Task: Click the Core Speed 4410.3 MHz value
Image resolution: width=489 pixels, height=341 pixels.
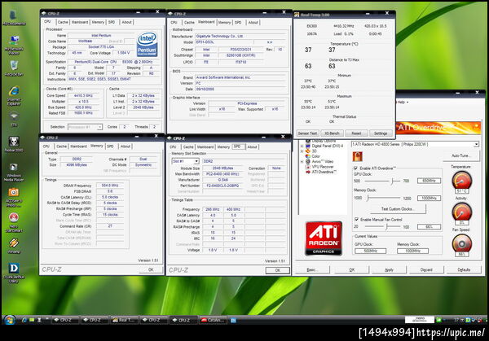Action: tap(83, 95)
